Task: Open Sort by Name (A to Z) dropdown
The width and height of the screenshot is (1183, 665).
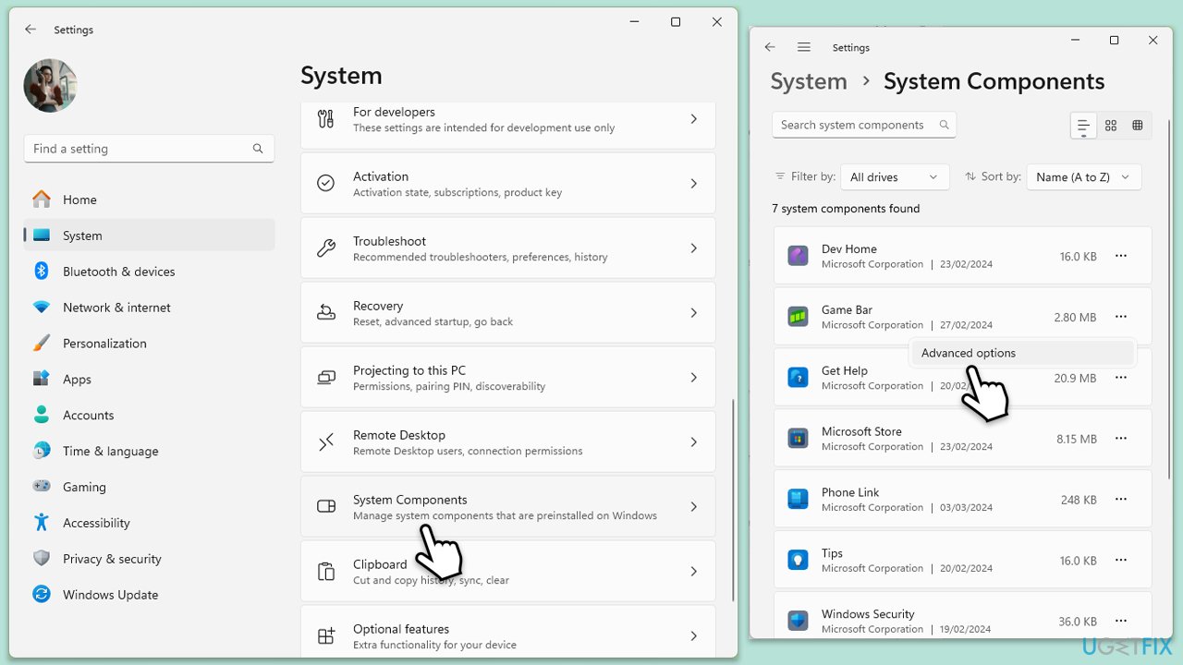Action: click(x=1084, y=177)
